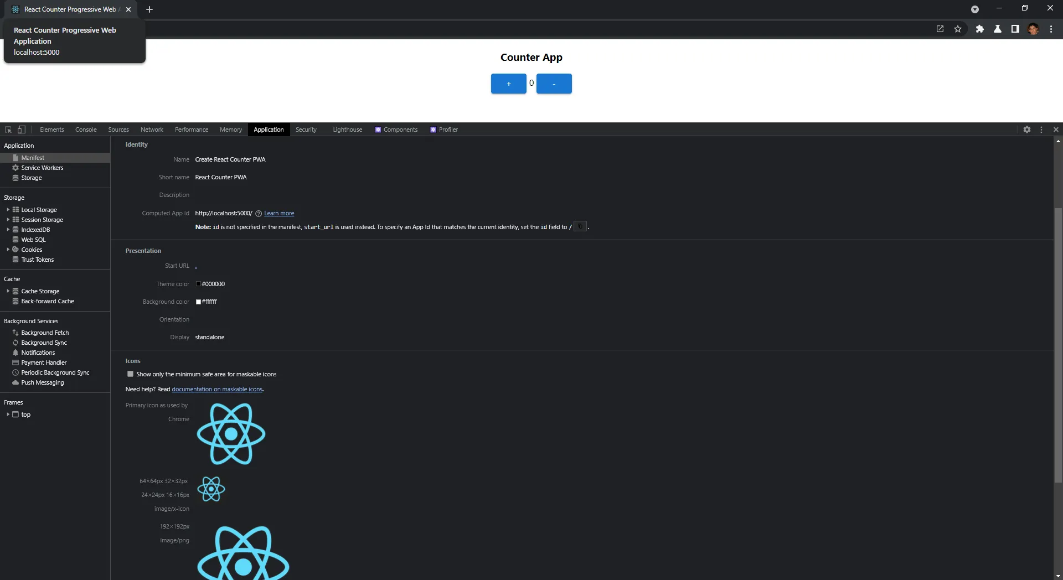Expand the top frame entry
This screenshot has width=1063, height=580.
(9, 415)
